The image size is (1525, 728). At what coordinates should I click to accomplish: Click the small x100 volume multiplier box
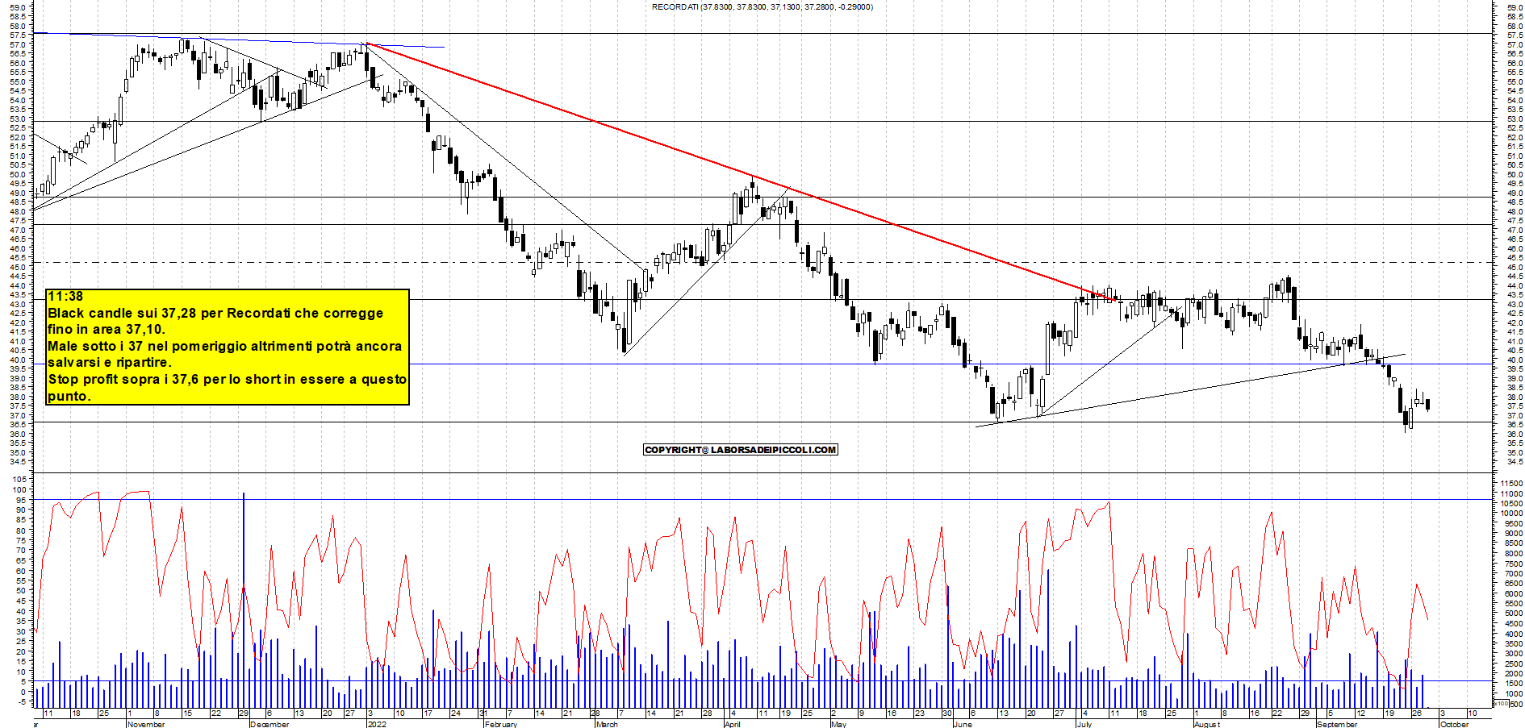click(x=1501, y=704)
